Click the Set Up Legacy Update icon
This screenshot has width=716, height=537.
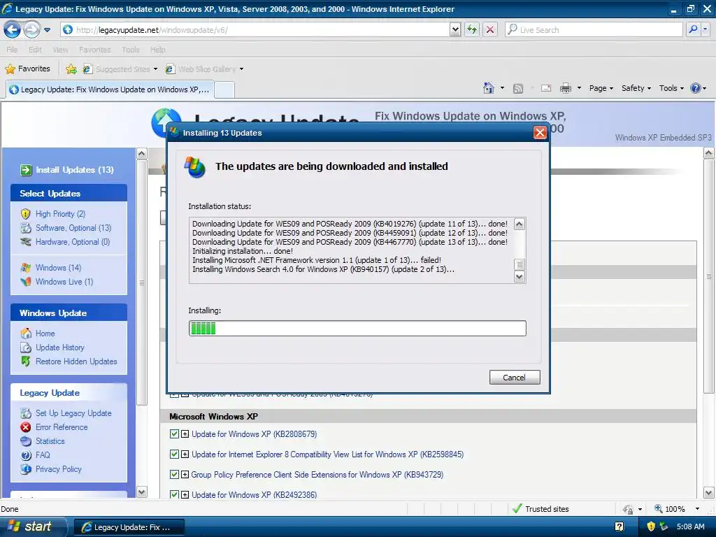click(26, 413)
